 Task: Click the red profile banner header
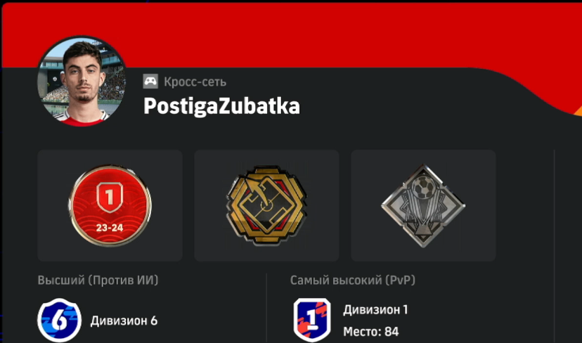point(291,35)
